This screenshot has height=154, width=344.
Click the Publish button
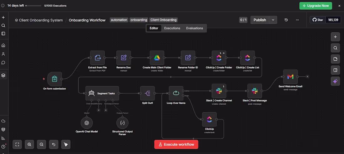click(260, 20)
